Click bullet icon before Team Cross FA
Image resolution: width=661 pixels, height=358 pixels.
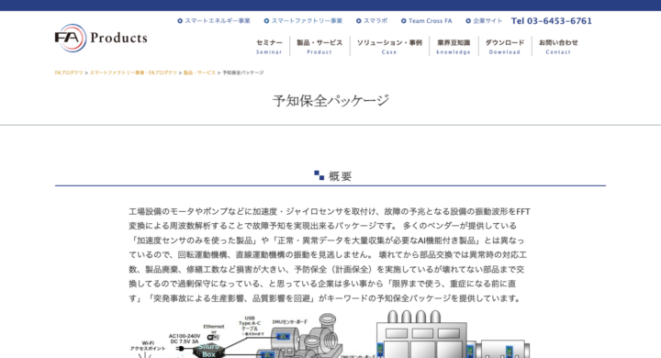pos(403,21)
